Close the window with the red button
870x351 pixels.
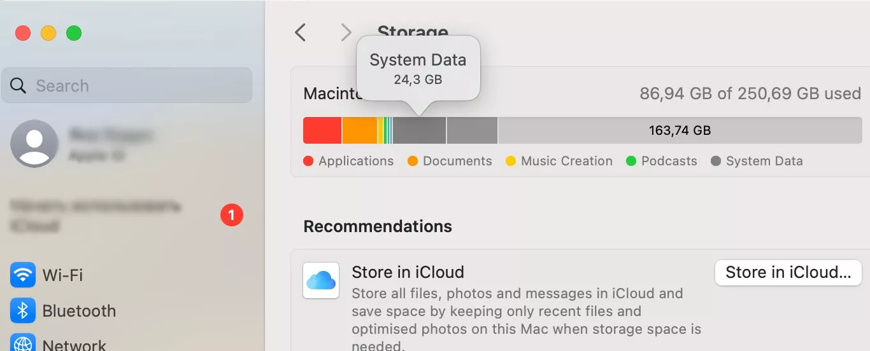(23, 33)
